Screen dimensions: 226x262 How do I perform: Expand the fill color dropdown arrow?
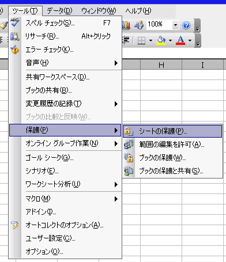coord(170,40)
